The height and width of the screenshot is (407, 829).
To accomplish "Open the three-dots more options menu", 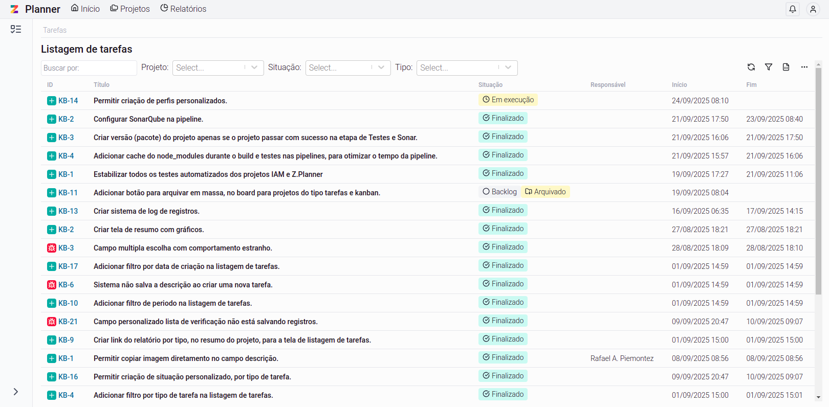I will pos(804,67).
